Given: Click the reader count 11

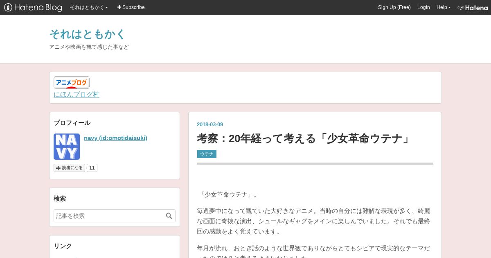Looking at the screenshot, I should click(92, 168).
